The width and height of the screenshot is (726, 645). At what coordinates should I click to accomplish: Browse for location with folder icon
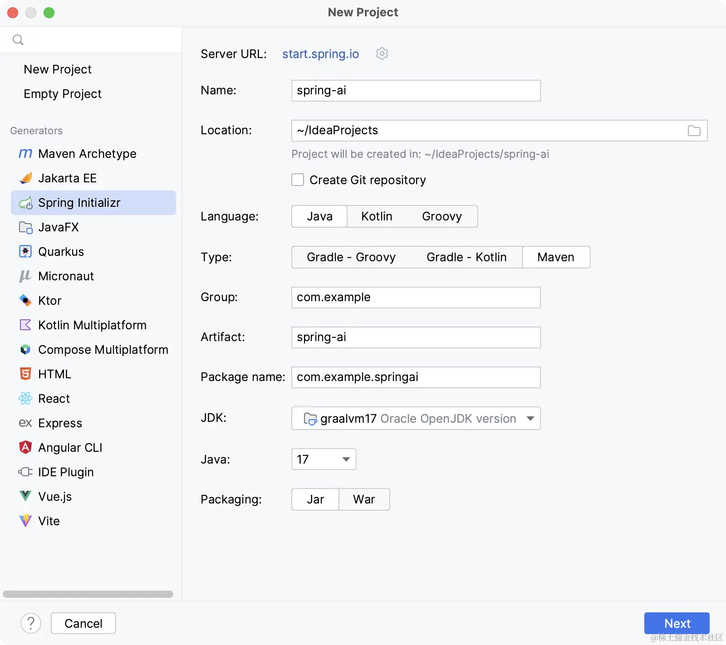point(694,131)
